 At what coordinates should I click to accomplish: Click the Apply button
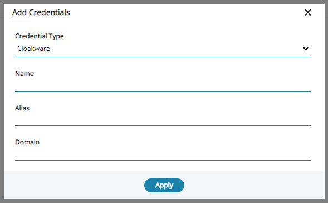[164, 185]
